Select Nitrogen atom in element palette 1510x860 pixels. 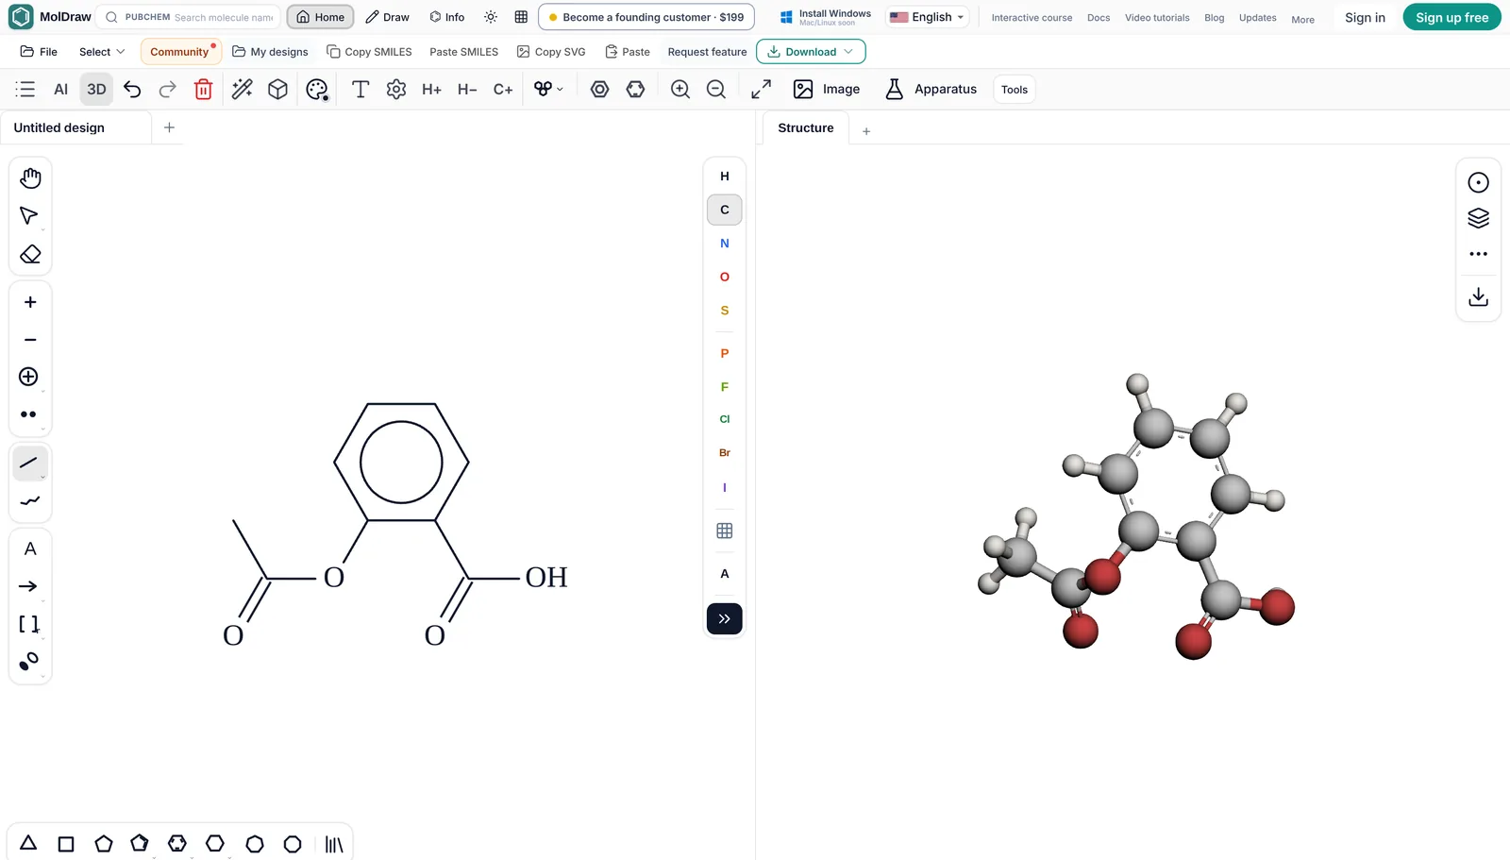coord(725,243)
